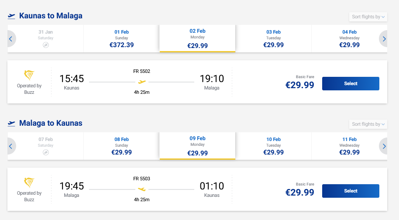
Task: Click the no-flight icon under 31 Jan
Action: pos(46,45)
